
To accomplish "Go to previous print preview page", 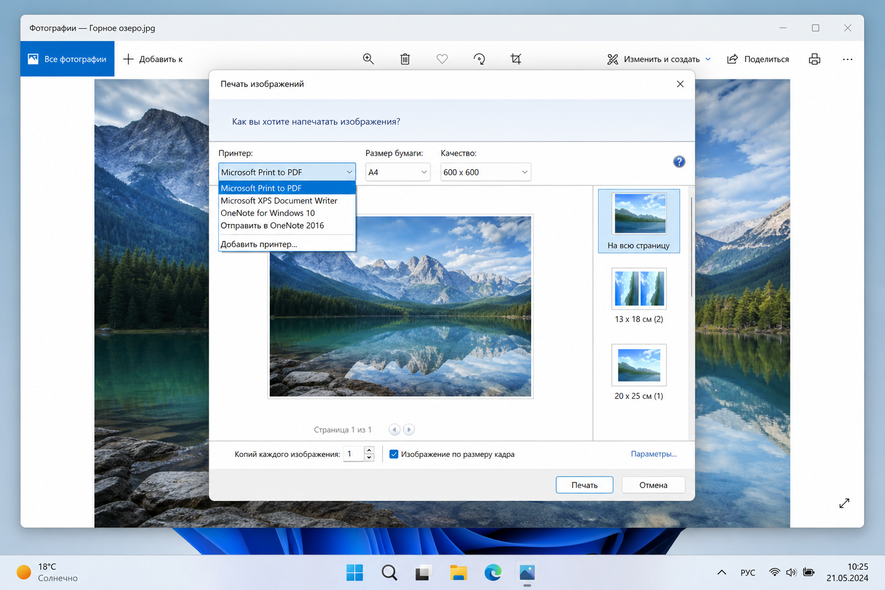I will (x=395, y=429).
